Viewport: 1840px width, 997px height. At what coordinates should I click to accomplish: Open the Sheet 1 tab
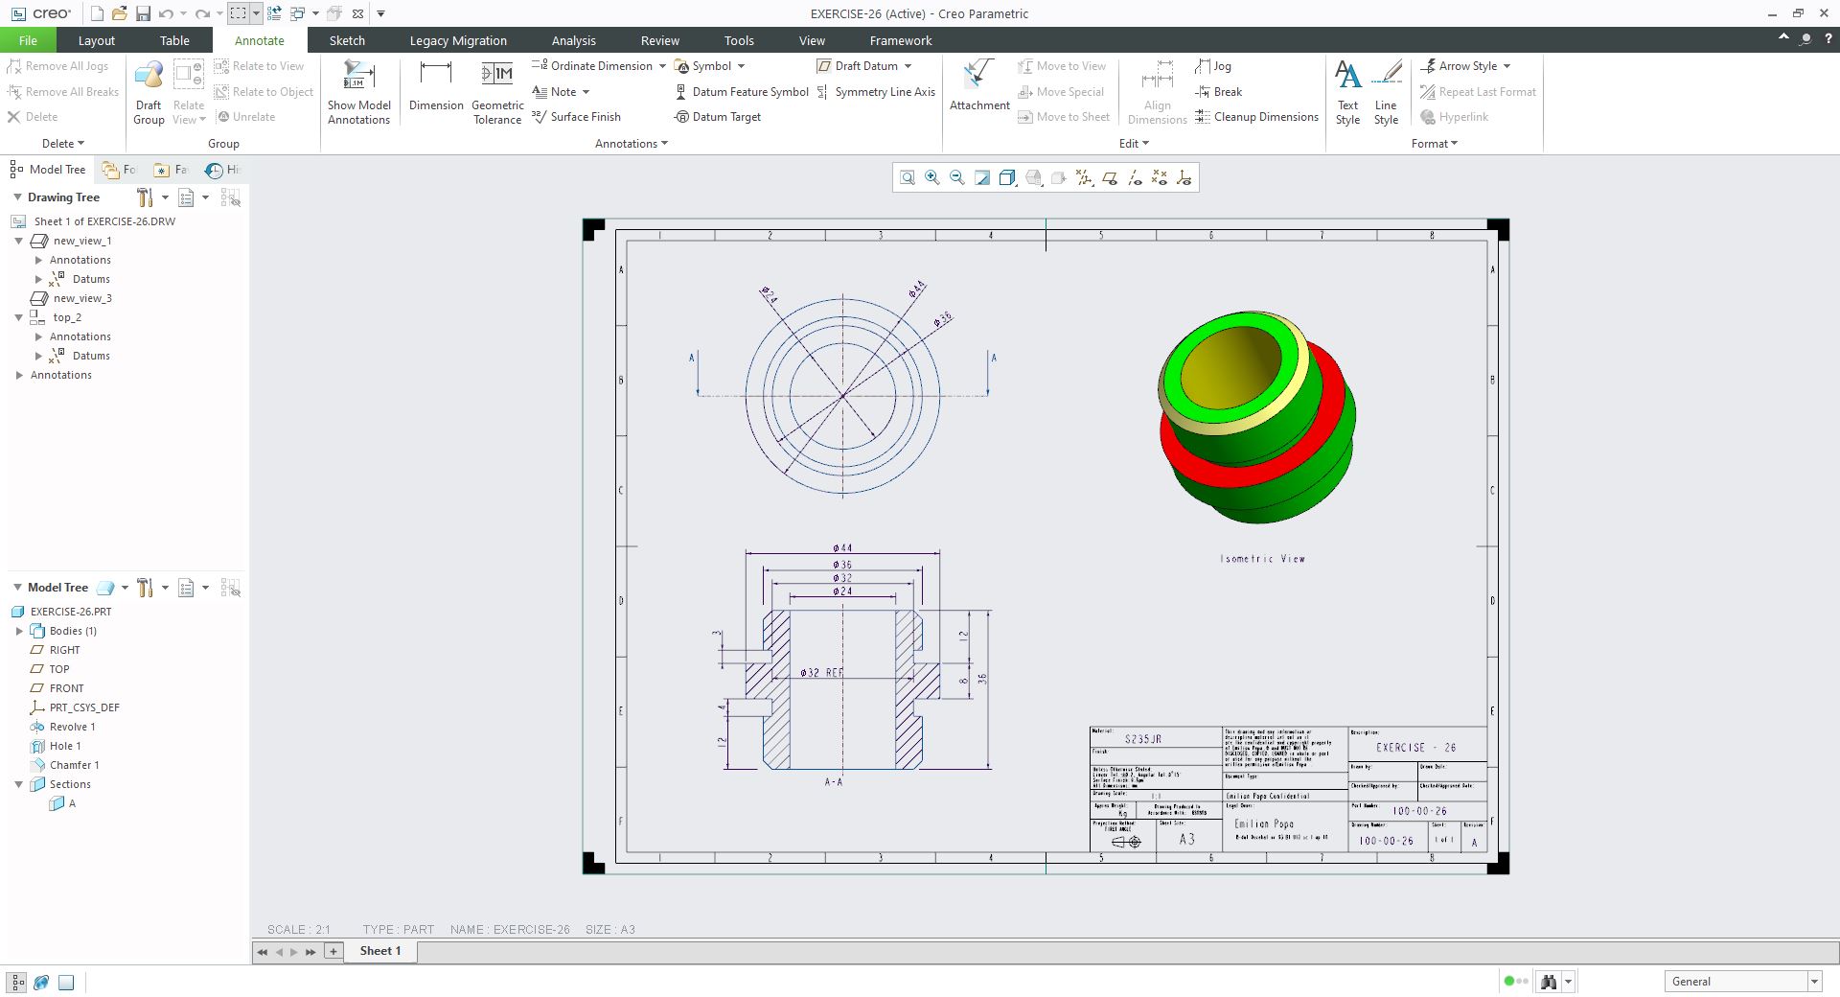coord(380,951)
